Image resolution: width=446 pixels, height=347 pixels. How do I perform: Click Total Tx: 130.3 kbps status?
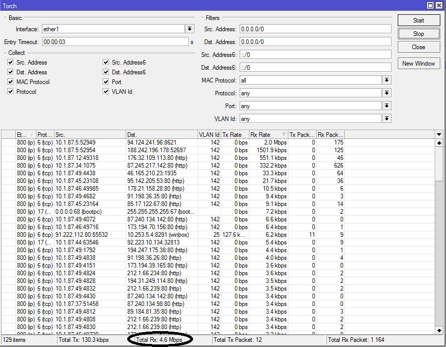84,340
